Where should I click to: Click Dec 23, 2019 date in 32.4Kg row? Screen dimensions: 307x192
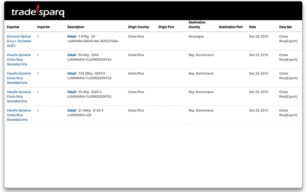[258, 92]
